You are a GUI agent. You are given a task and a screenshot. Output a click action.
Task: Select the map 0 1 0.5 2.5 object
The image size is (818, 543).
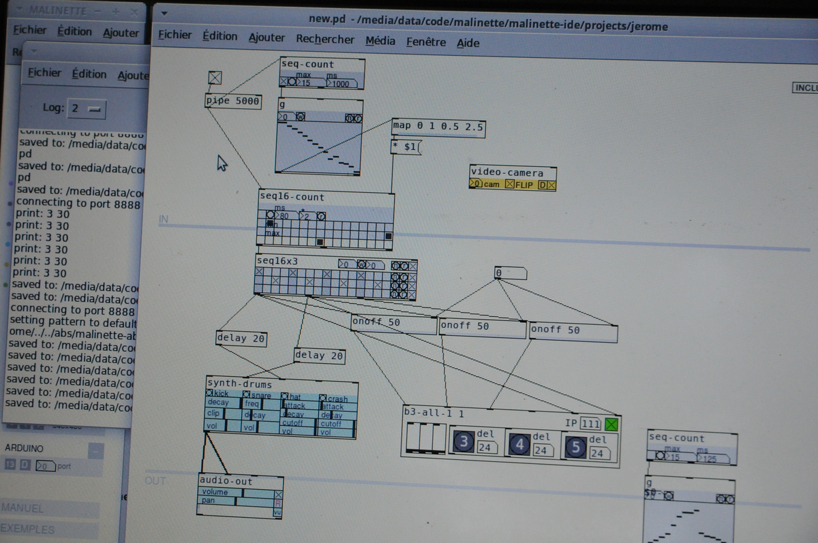439,127
